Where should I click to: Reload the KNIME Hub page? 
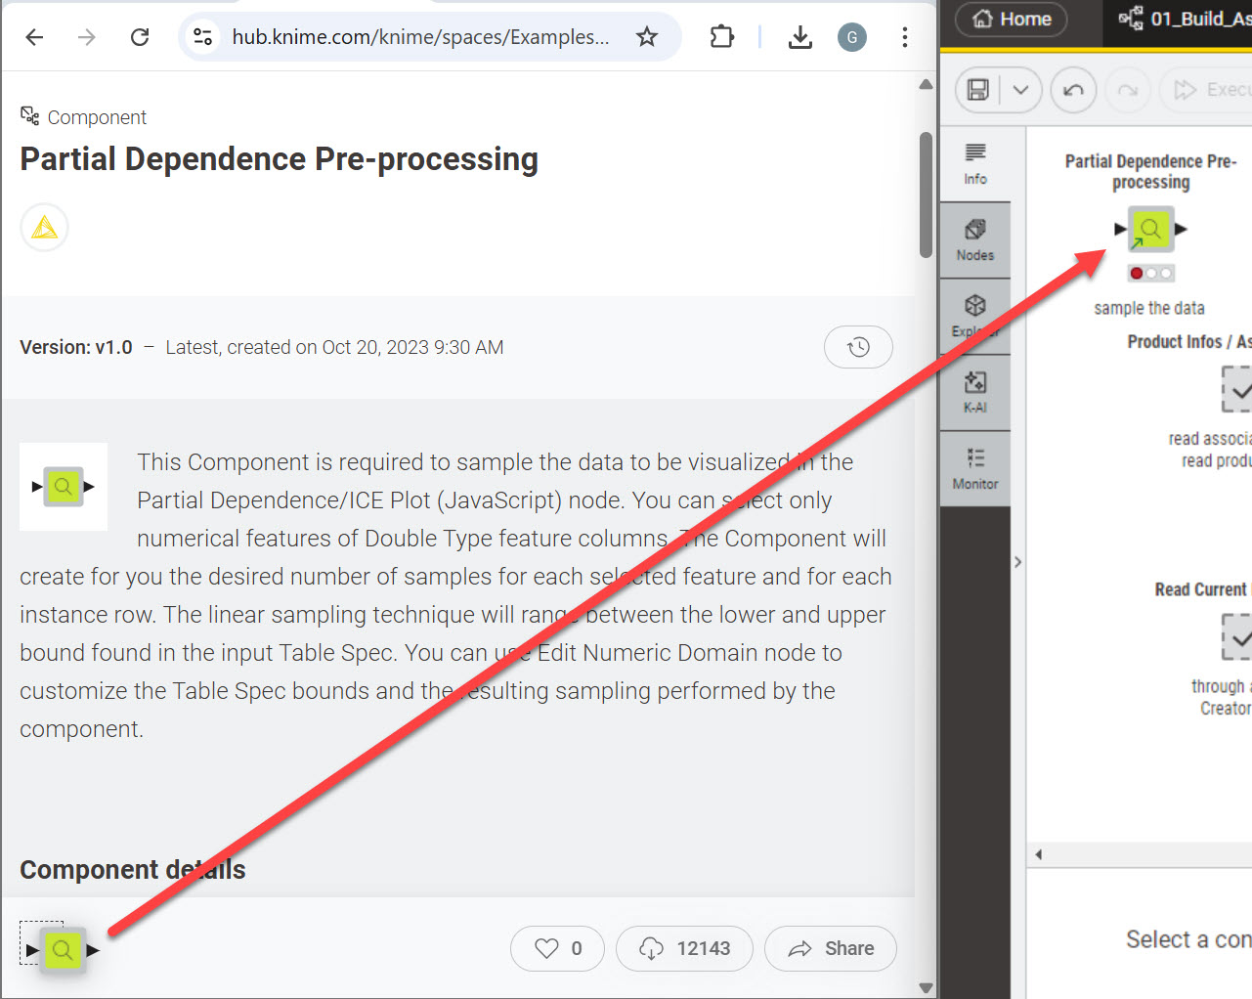[140, 37]
